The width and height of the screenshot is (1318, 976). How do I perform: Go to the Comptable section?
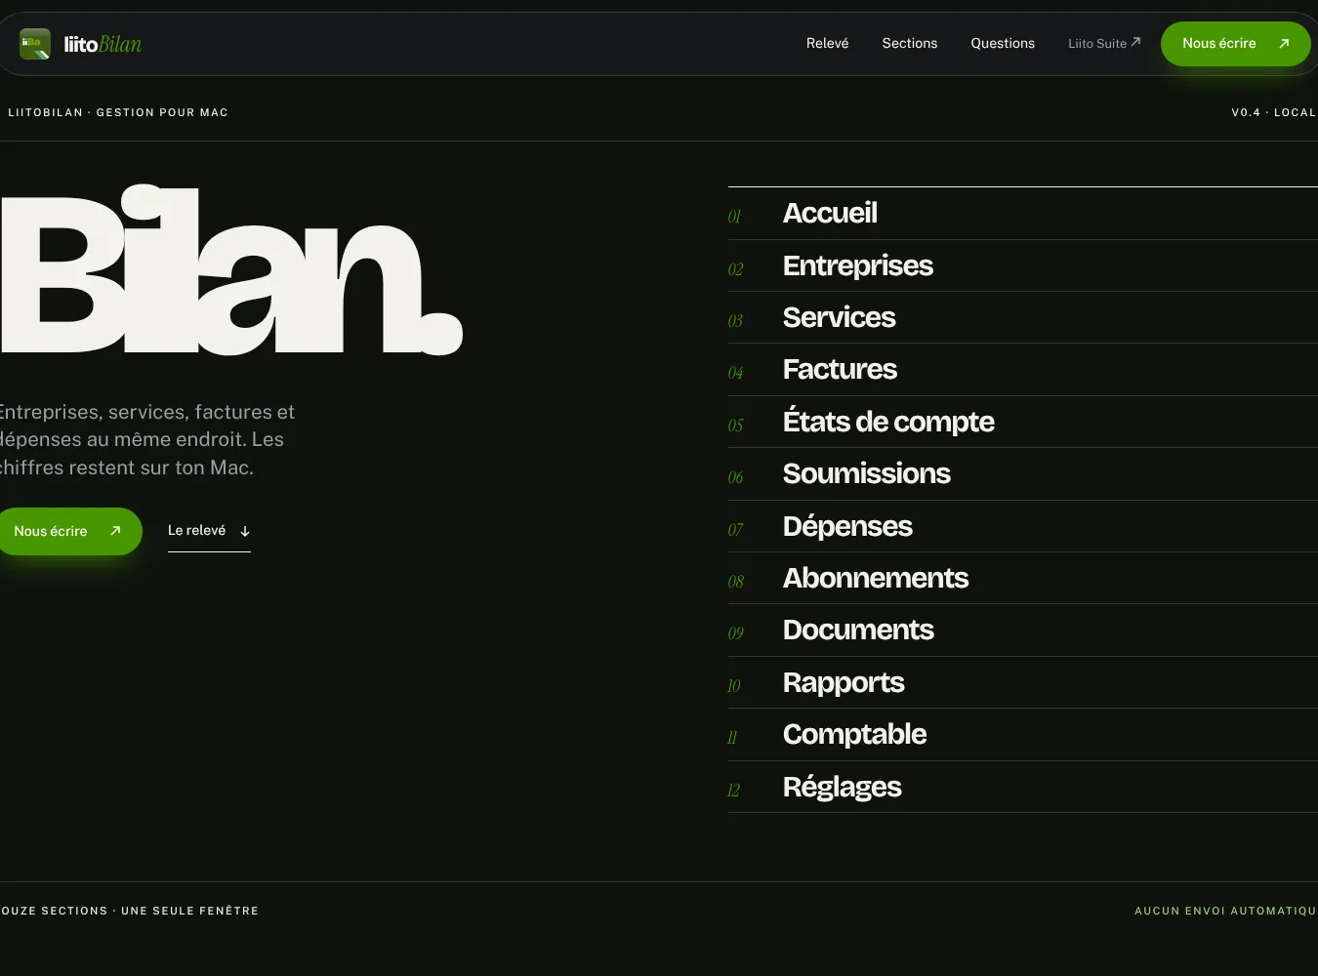pos(1023,735)
